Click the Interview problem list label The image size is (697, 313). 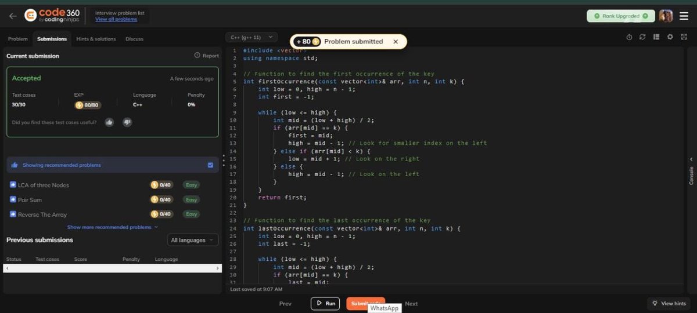(120, 12)
